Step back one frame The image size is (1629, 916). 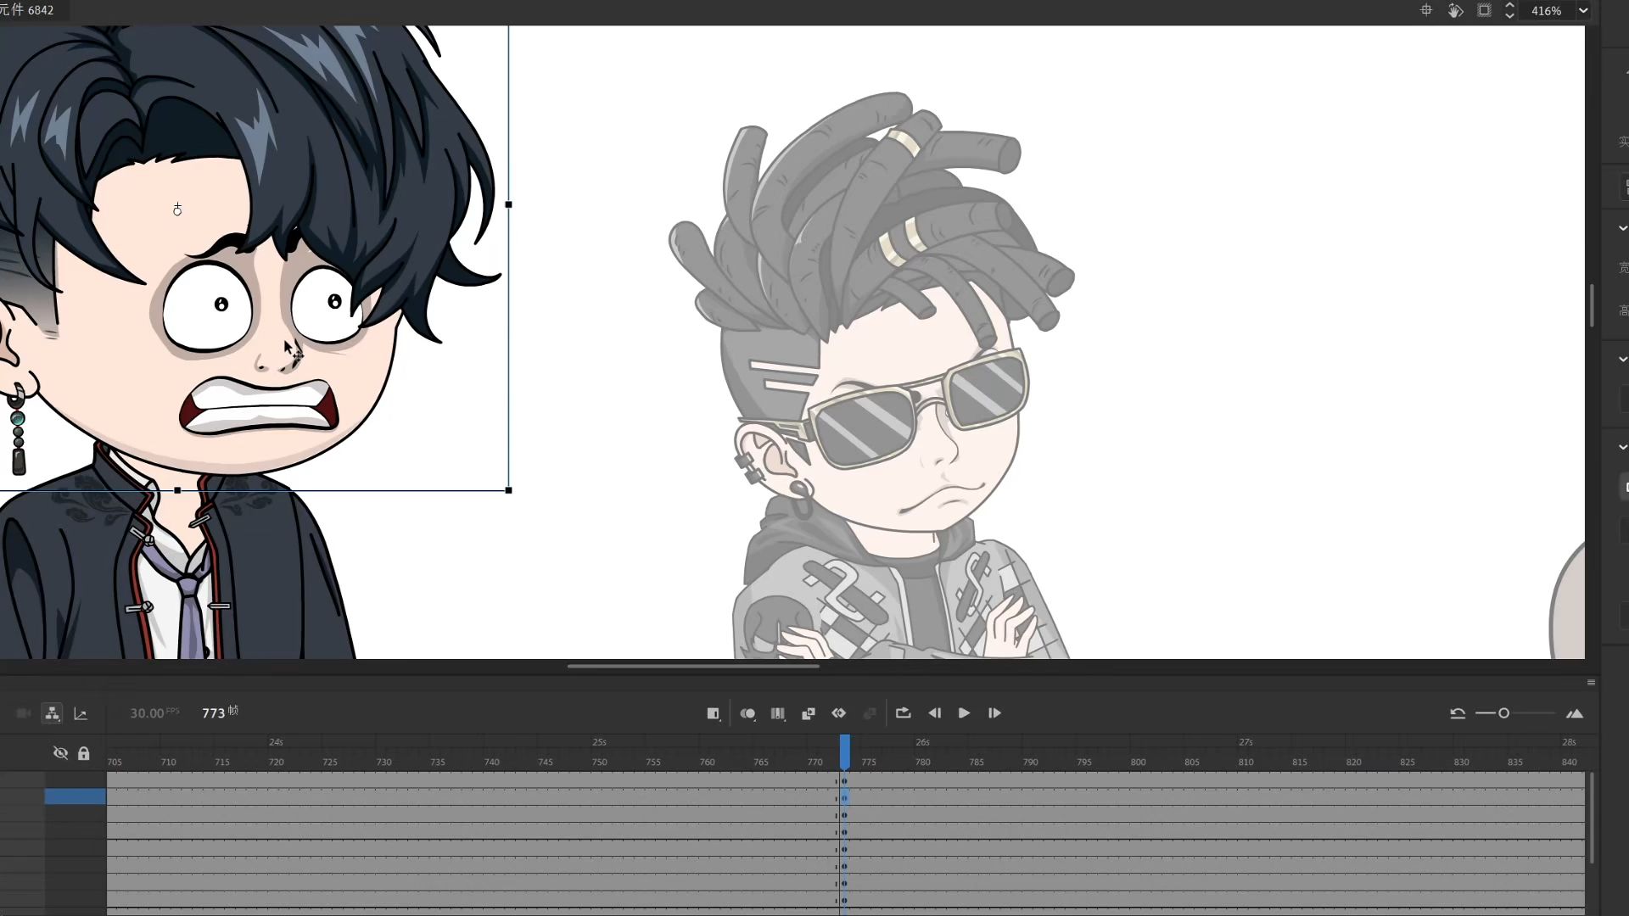pos(934,713)
